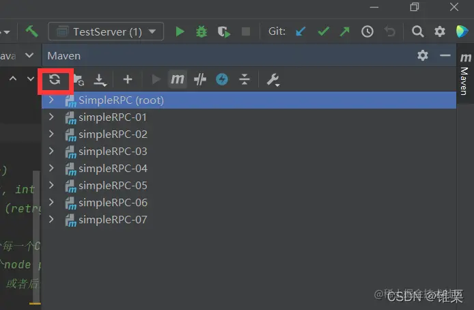Expand simpleRPC-05 module

pos(51,185)
